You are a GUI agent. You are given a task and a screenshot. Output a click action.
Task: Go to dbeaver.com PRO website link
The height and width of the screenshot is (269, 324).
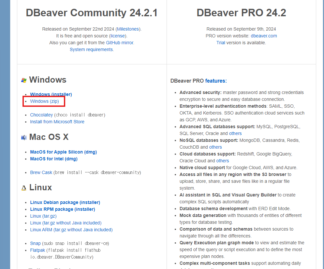click(264, 36)
